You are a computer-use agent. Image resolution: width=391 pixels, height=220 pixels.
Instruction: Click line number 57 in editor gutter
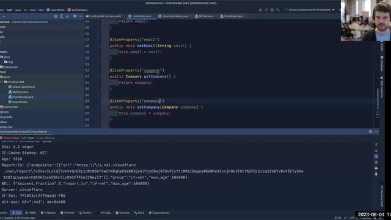87,101
